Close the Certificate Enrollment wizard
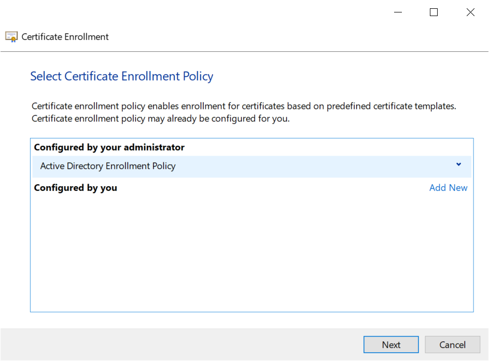Viewport: 489px width, 361px height. click(x=470, y=12)
